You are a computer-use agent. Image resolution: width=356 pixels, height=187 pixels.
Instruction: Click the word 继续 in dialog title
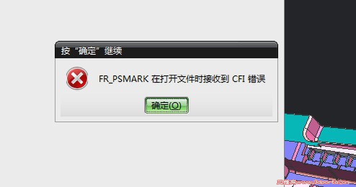(x=113, y=51)
